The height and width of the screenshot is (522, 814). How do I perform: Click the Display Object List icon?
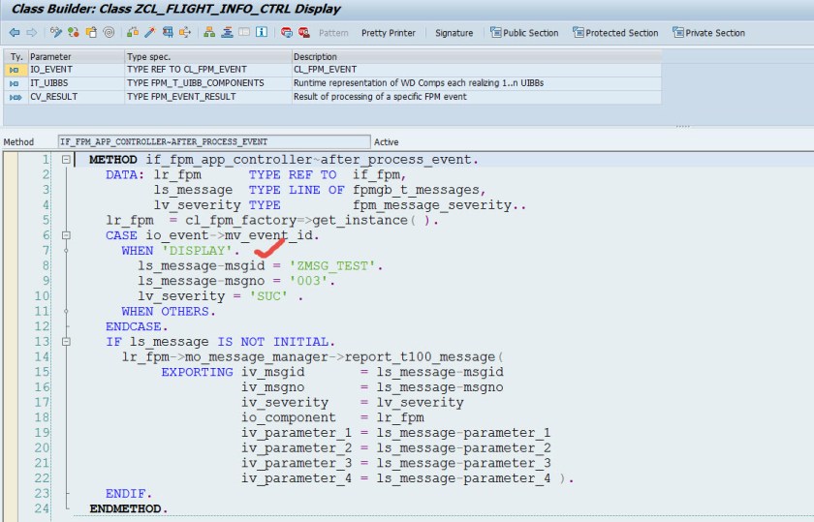[185, 33]
